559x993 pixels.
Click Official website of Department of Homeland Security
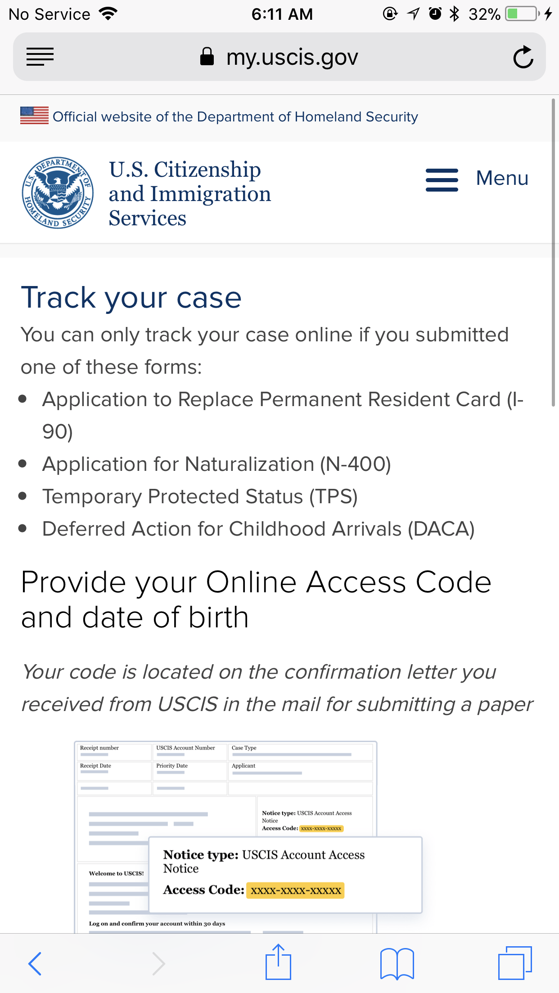235,116
